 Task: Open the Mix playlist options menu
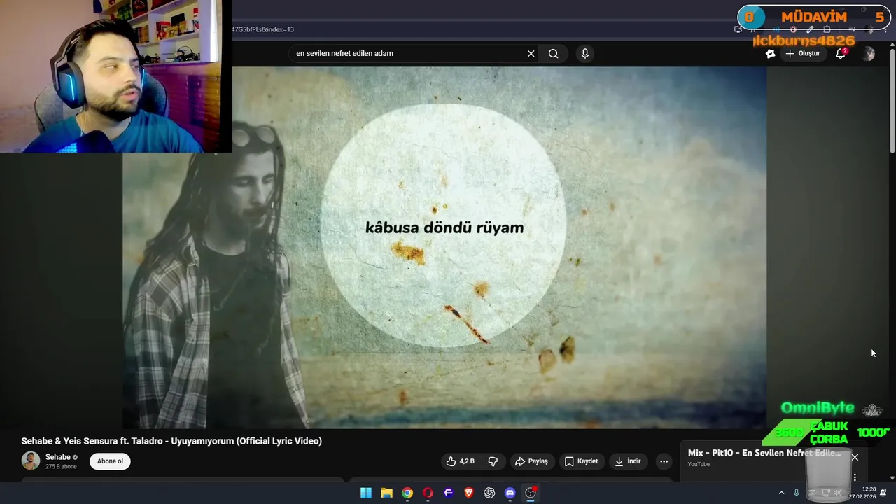click(855, 477)
